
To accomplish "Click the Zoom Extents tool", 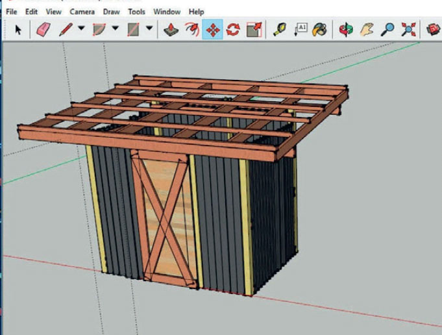I will [x=408, y=29].
